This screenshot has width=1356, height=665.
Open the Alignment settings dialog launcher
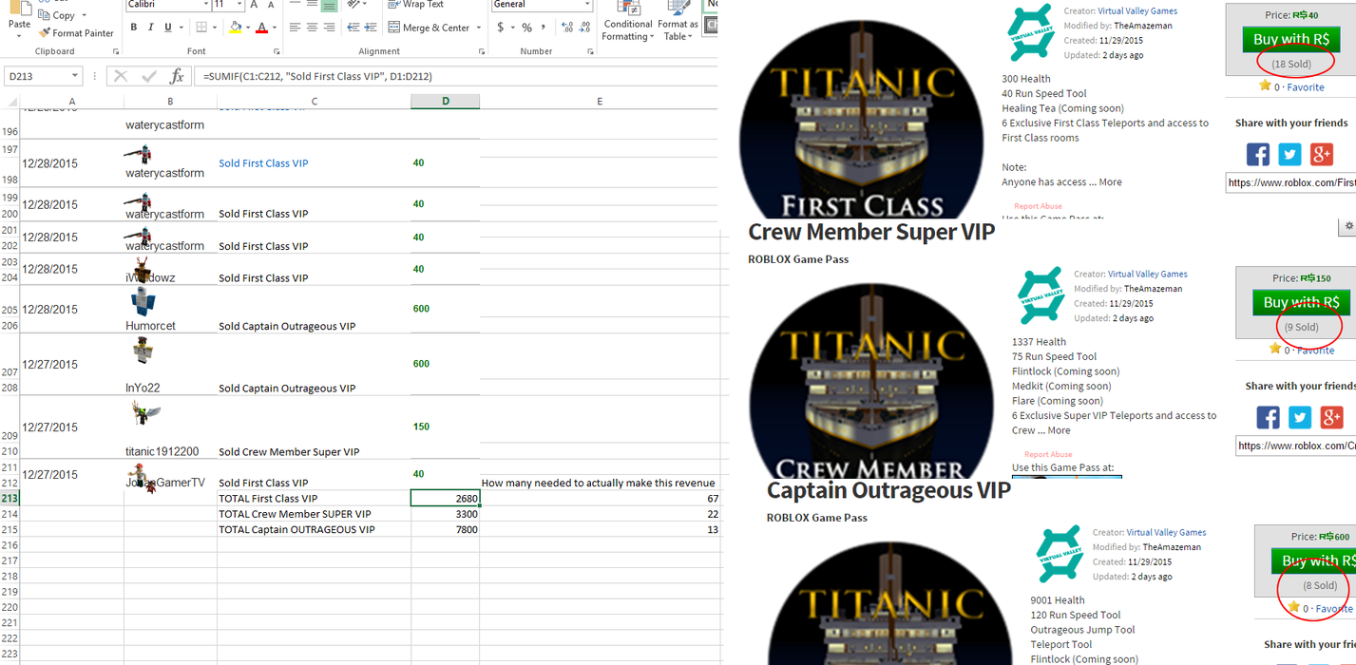pyautogui.click(x=483, y=51)
